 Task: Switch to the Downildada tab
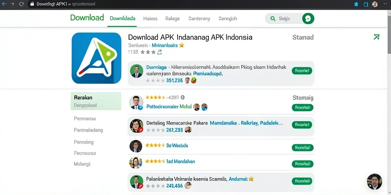(123, 18)
